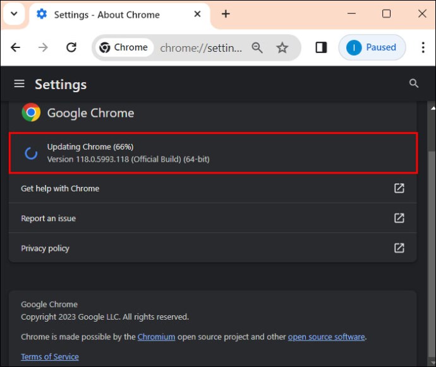436x367 pixels.
Task: Open the tab search dropdown arrow
Action: [14, 14]
